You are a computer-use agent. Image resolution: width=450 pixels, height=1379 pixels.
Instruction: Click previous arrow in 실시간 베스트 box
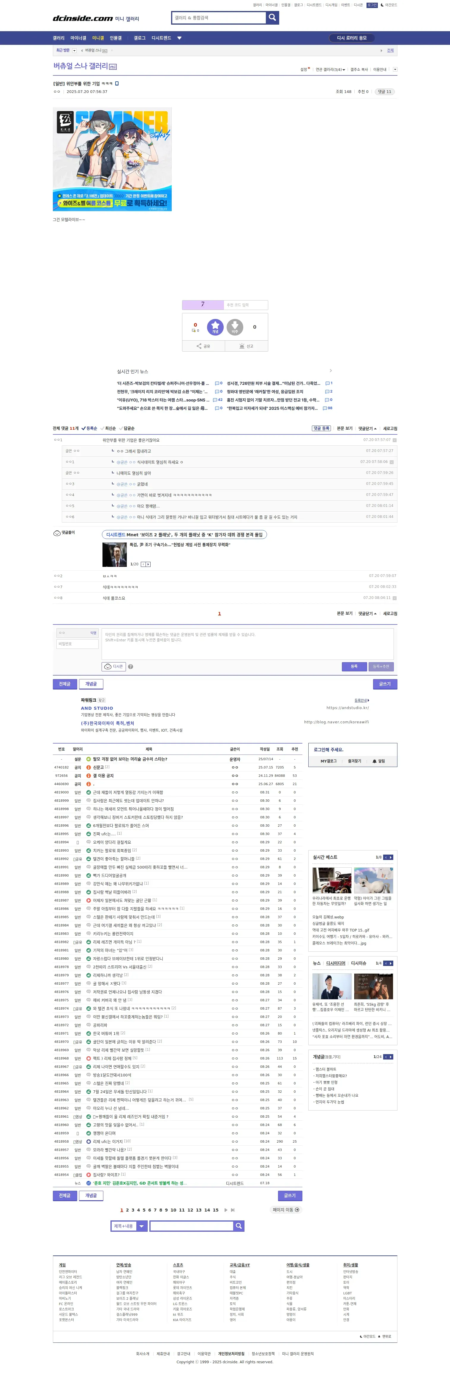pyautogui.click(x=386, y=857)
